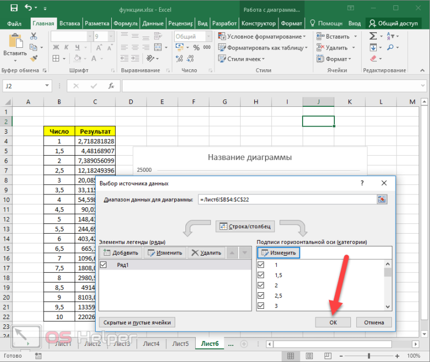Expand the Формат cells dropdown
Image resolution: width=430 pixels, height=362 pixels.
coord(350,59)
